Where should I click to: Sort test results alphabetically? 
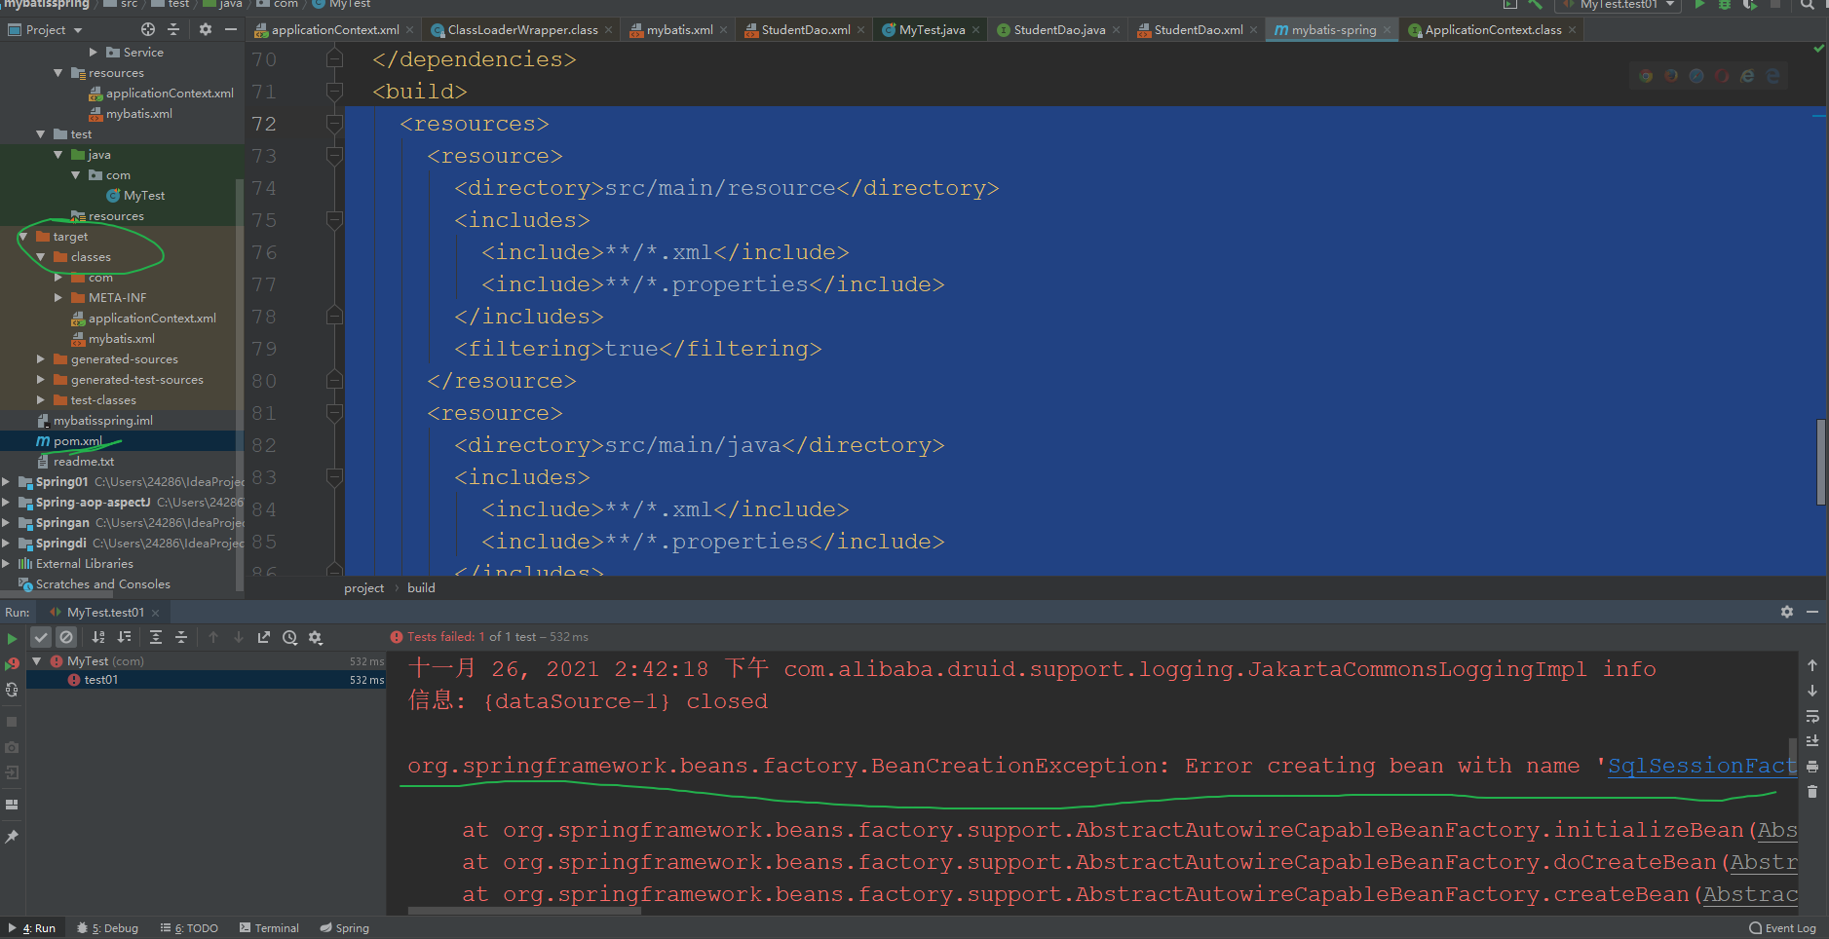pyautogui.click(x=98, y=637)
